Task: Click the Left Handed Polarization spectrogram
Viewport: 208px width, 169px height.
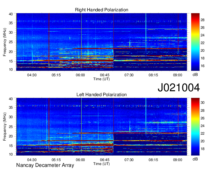Action: click(102, 127)
